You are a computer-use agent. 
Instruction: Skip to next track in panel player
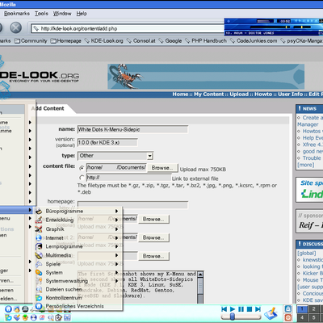click(258, 309)
